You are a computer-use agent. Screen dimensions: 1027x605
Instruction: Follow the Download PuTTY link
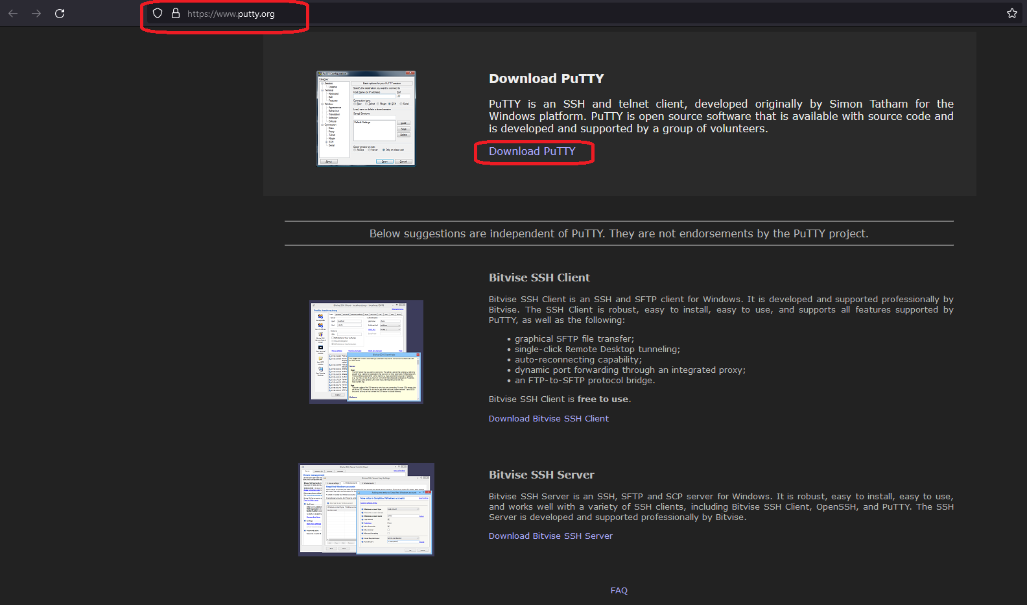coord(532,152)
